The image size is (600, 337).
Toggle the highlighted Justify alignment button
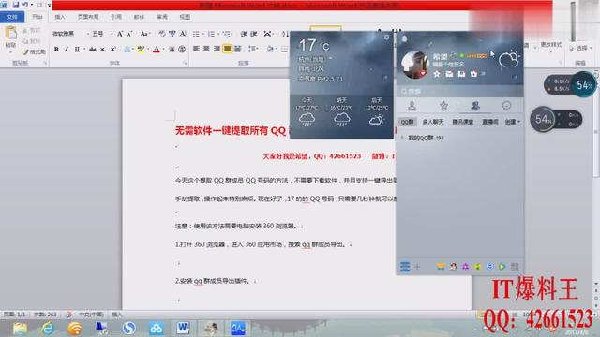point(227,49)
